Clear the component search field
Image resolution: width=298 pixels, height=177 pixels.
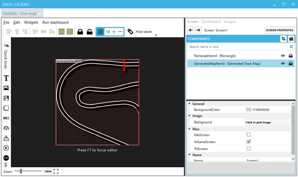[291, 47]
